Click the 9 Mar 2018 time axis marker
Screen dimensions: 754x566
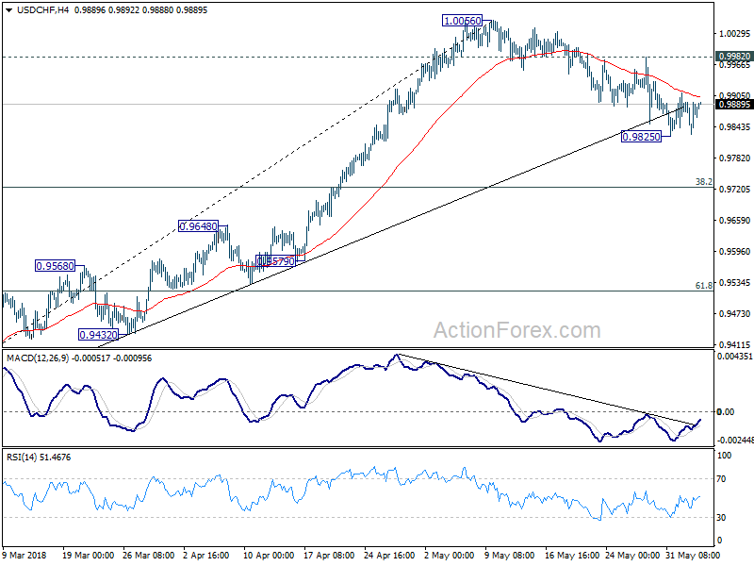pos(25,555)
